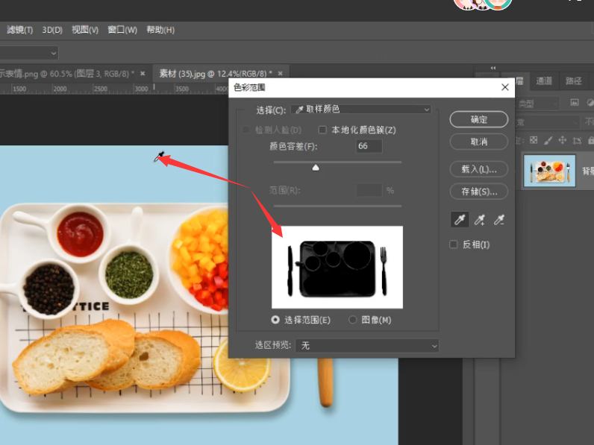Select the 选择范围 radio button
The image size is (594, 445).
click(275, 320)
